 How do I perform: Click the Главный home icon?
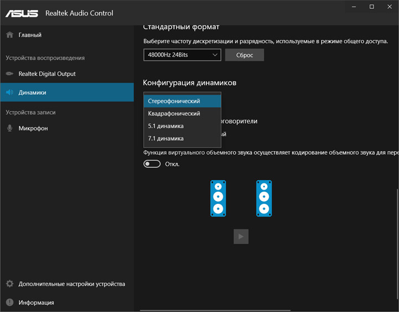pyautogui.click(x=9, y=35)
